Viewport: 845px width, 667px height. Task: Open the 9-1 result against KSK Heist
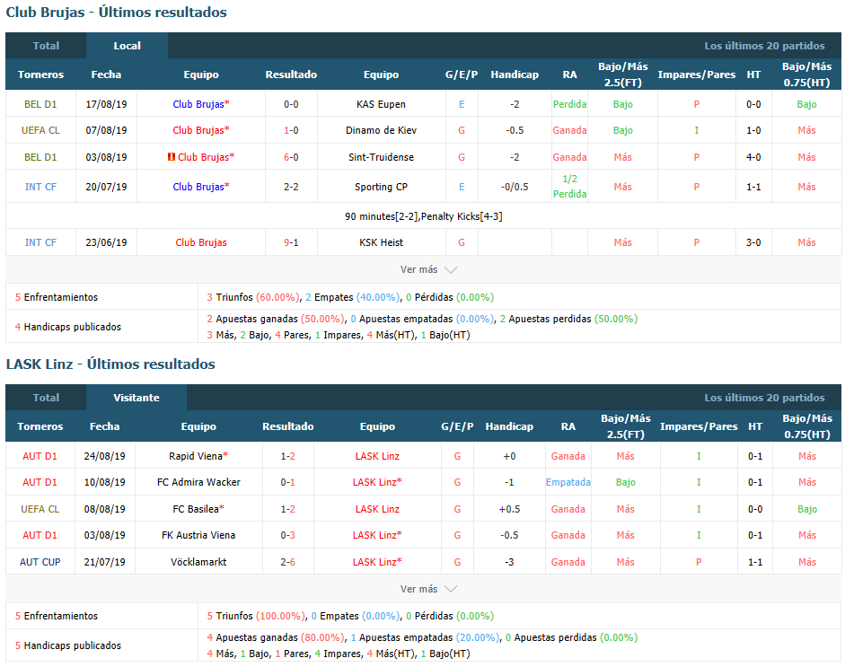tap(291, 242)
